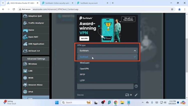The image size is (188, 106).
Task: Choose WireGuard as VPN type
Action: click(107, 63)
